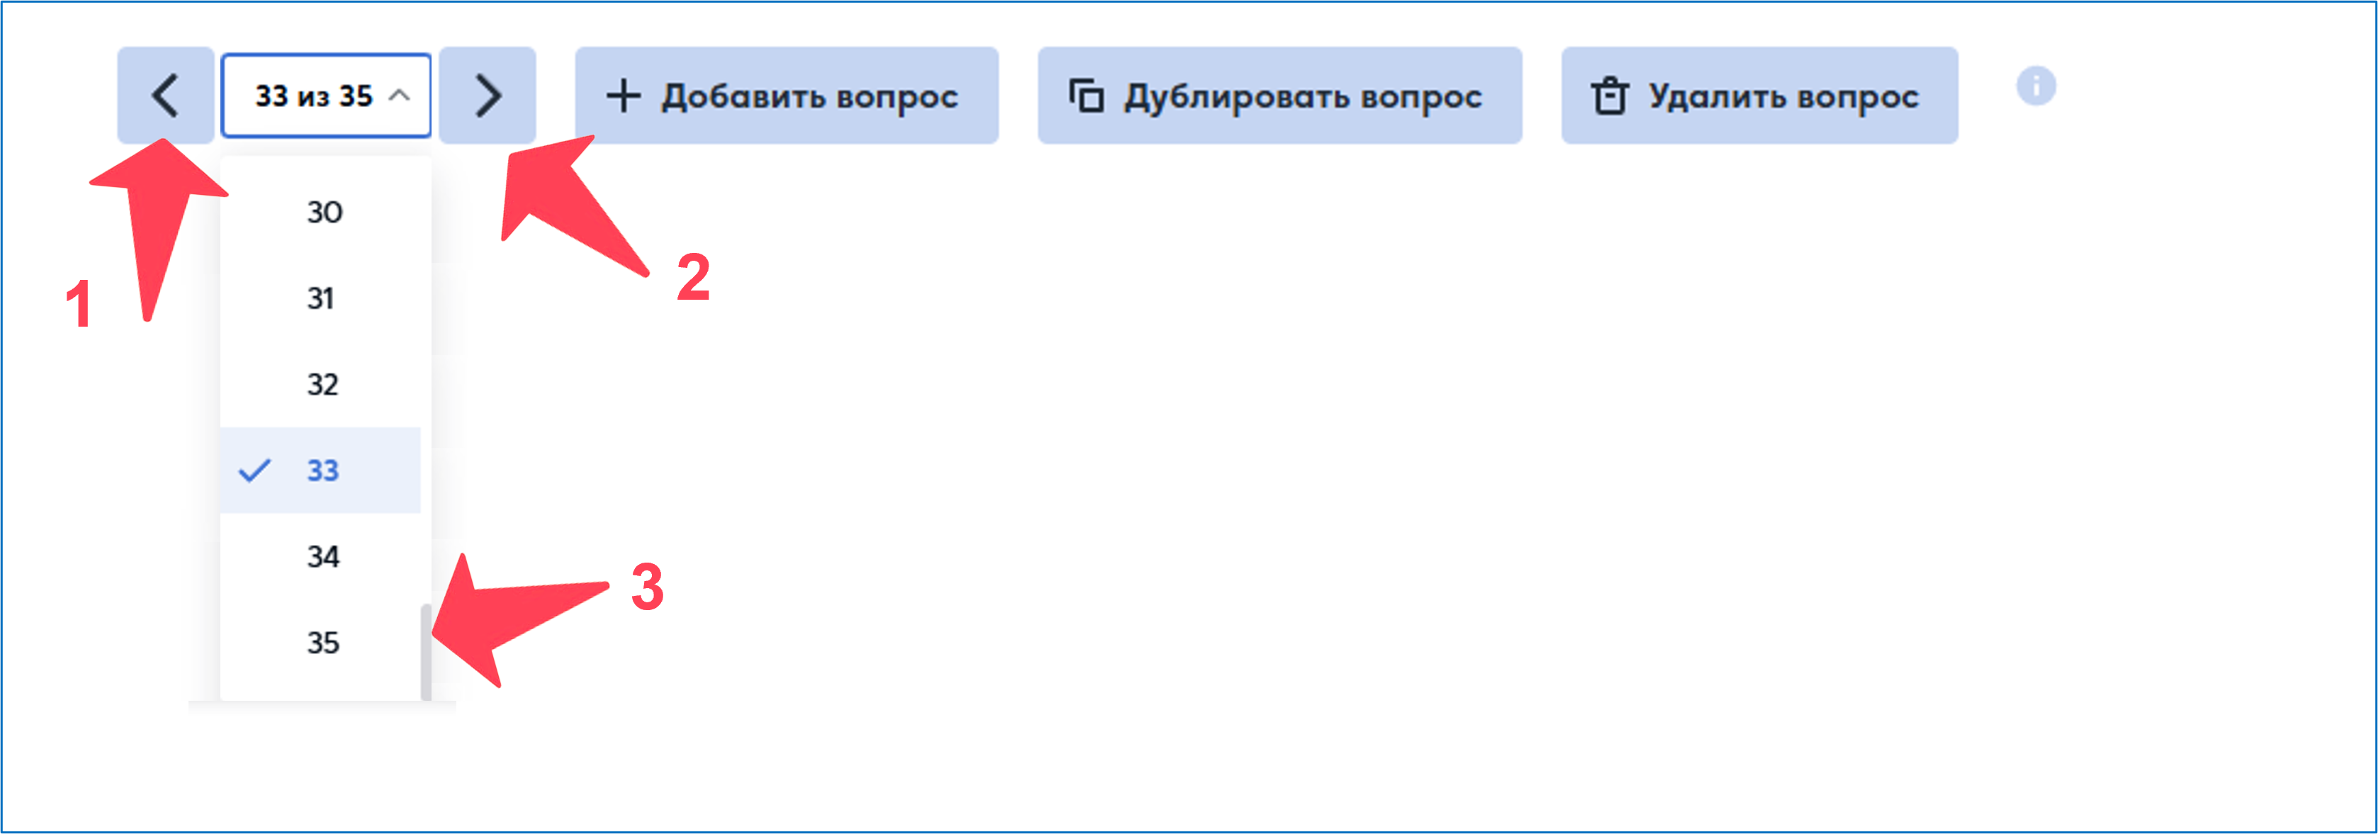This screenshot has width=2378, height=834.
Task: Click the red number 3 annotation label
Action: tap(647, 587)
